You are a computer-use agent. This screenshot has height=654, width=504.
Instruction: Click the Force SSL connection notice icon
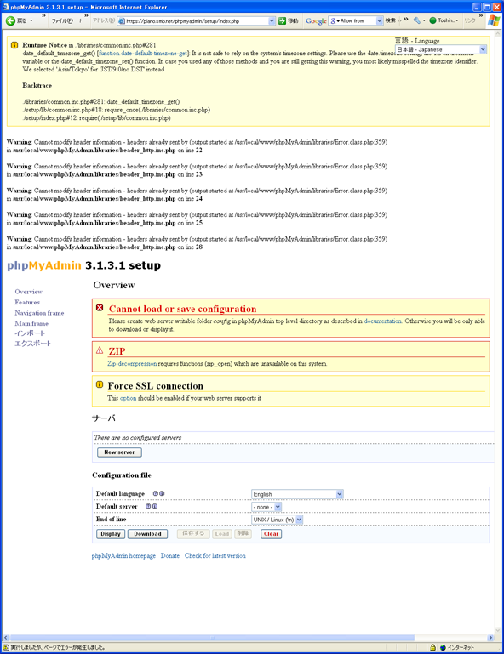100,384
